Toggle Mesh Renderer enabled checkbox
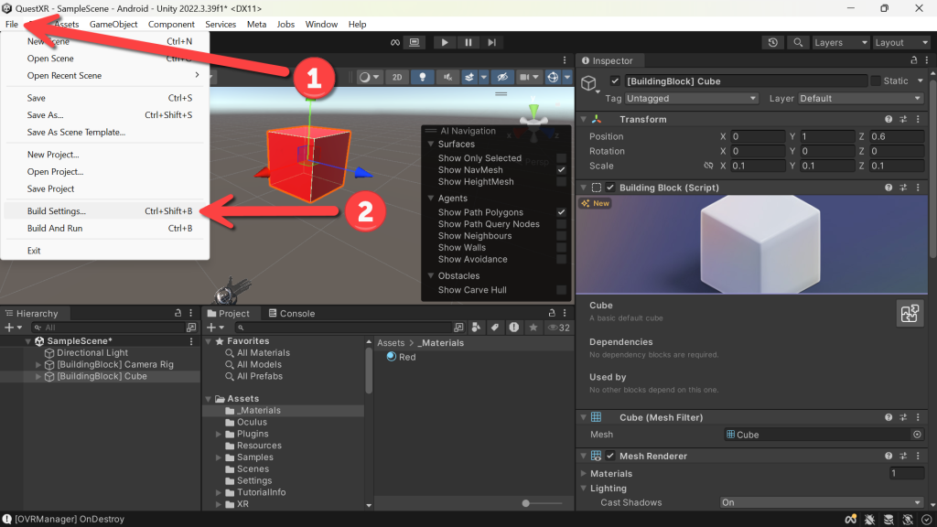Viewport: 937px width, 527px height. 610,456
